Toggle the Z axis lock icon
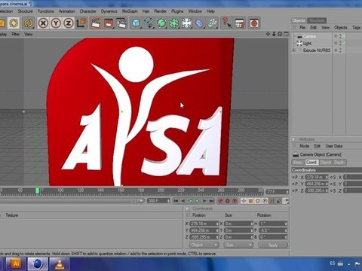The width and height of the screenshot is (362, 271). 69,23
